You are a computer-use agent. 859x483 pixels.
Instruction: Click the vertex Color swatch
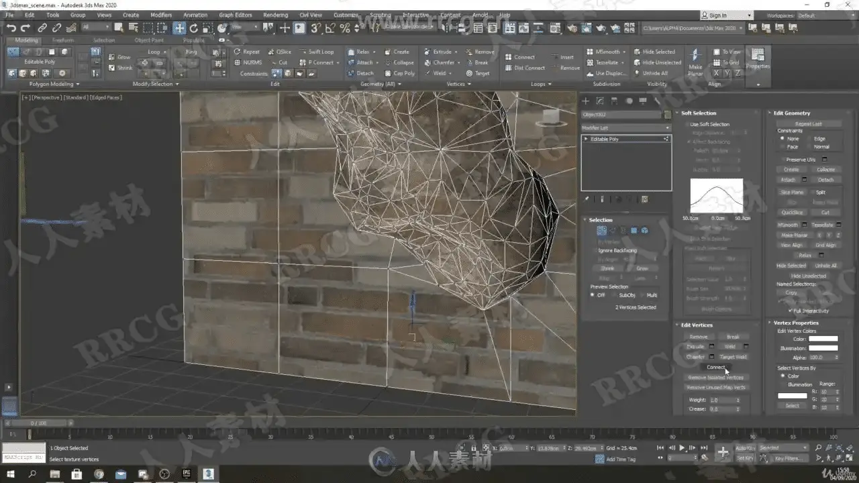(823, 339)
